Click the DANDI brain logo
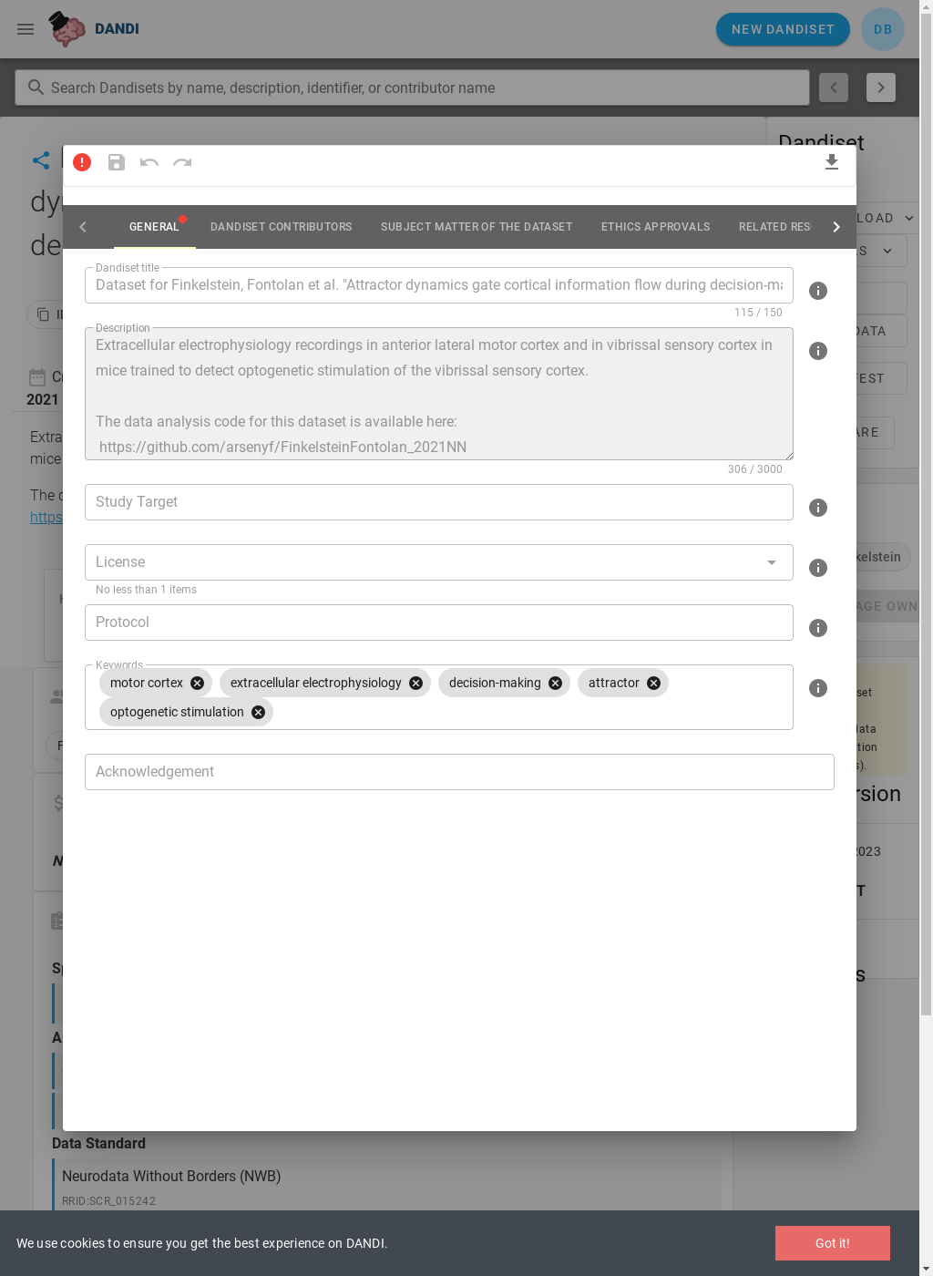 coord(67,29)
